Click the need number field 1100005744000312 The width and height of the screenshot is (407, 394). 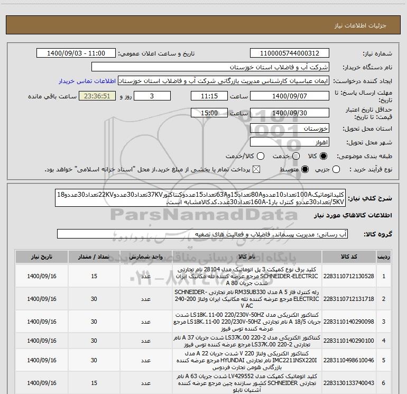(290, 53)
